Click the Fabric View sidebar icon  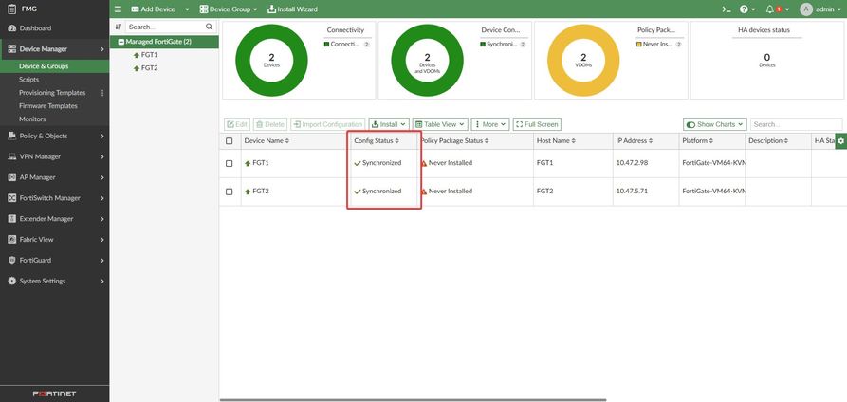(x=12, y=239)
